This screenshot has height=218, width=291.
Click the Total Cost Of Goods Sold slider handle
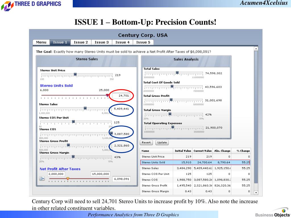coord(172,86)
